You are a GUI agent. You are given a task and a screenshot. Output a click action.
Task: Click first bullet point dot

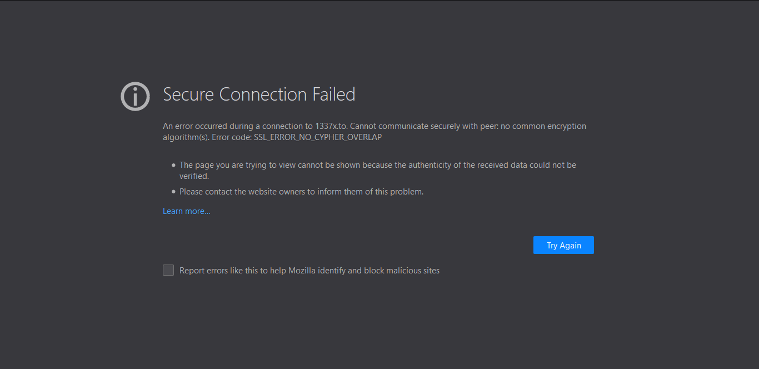tap(173, 165)
